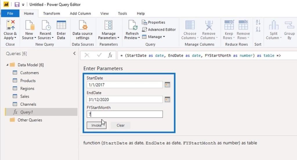Viewport: 297px width, 160px height.
Task: Sort ascending with the A-Z icon
Action: [258, 22]
